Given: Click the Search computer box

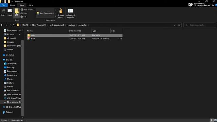Looking at the screenshot, I should pyautogui.click(x=200, y=25).
